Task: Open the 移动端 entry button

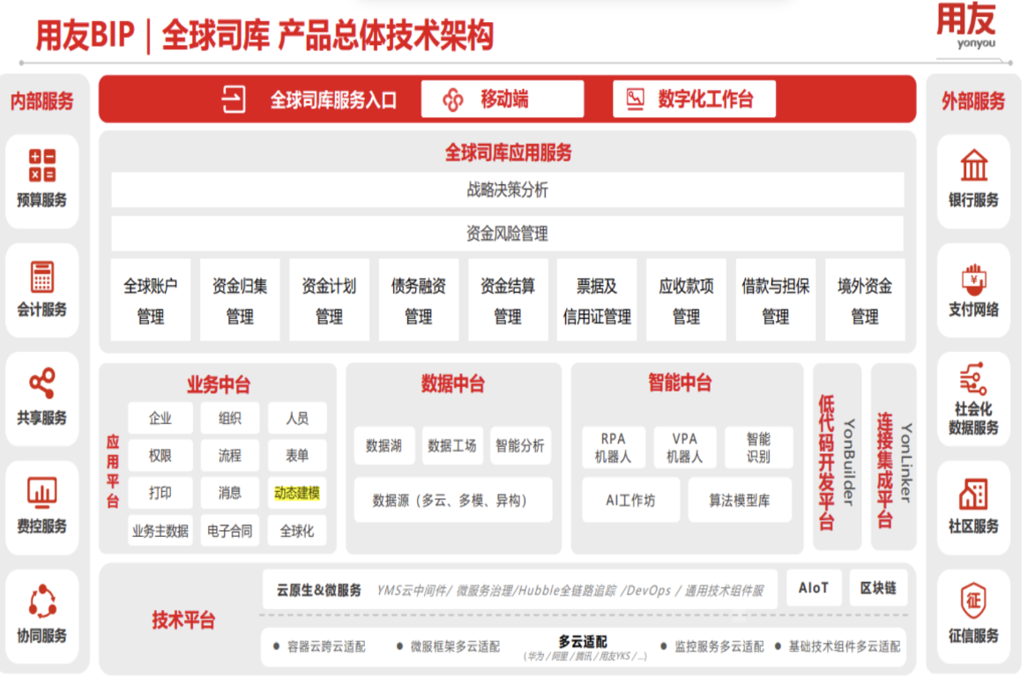Action: [x=503, y=99]
